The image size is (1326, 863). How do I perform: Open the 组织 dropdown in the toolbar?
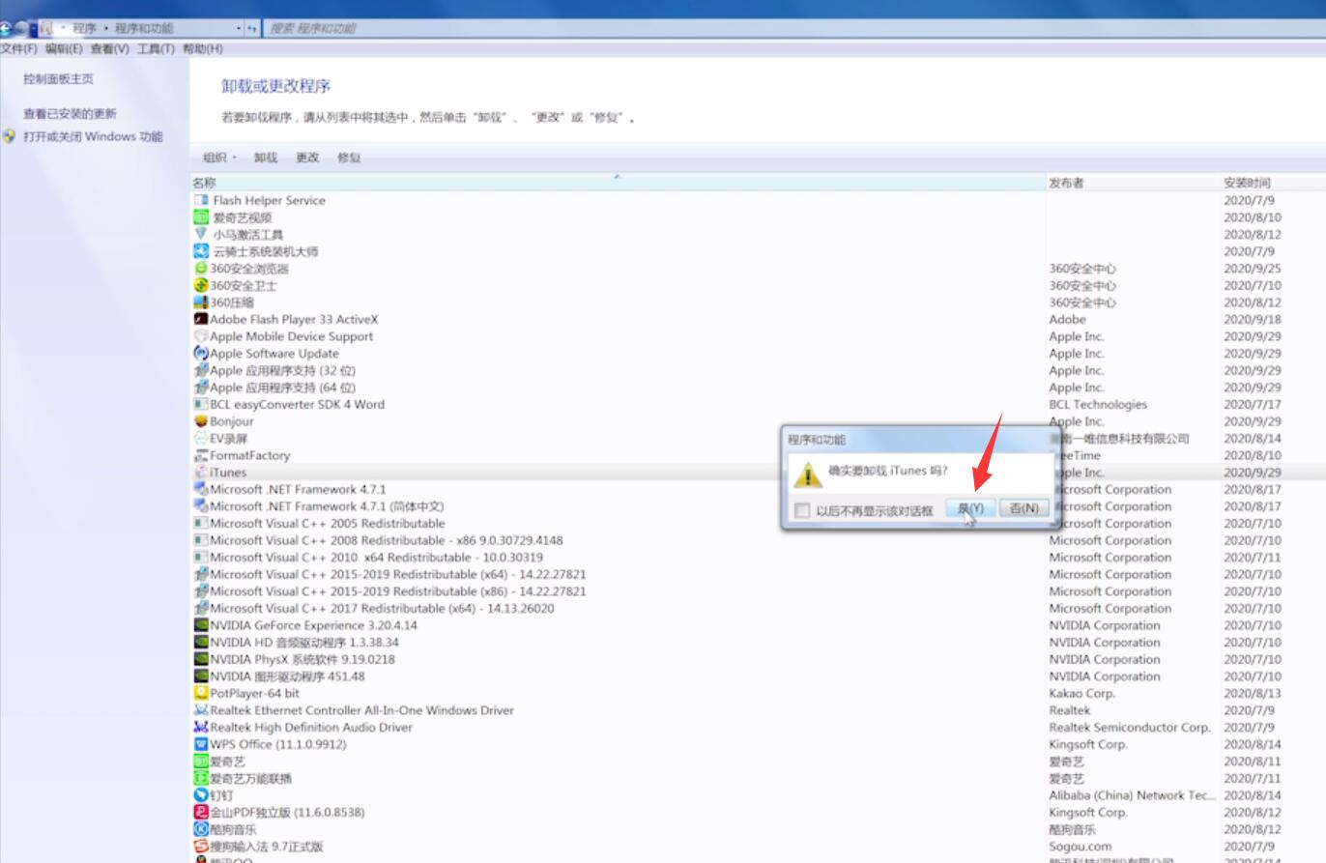click(219, 158)
